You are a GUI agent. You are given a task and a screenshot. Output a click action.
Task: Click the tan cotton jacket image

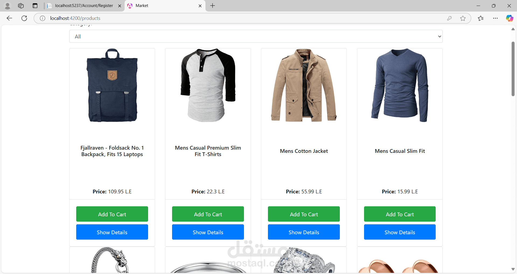coord(304,85)
